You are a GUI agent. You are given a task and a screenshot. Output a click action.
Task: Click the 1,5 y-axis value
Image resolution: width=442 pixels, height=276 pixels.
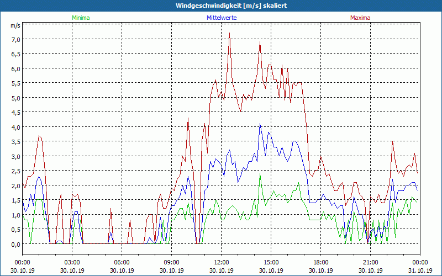(x=15, y=200)
